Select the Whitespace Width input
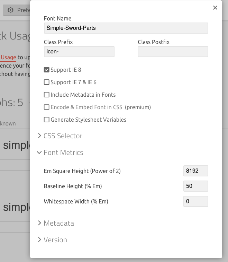 [195, 201]
